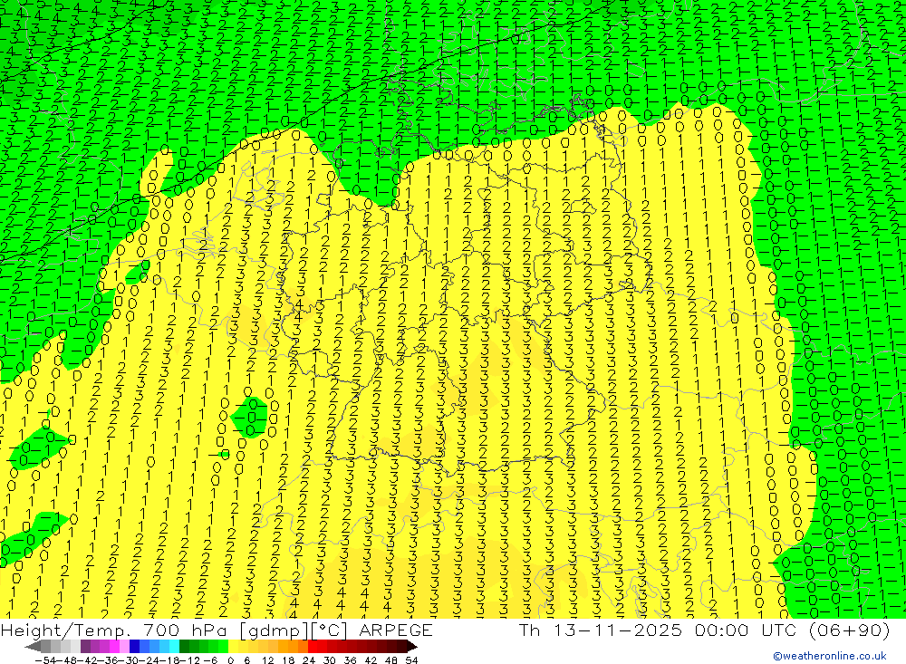Click the cyan swatch above -18 on scale

174,647
